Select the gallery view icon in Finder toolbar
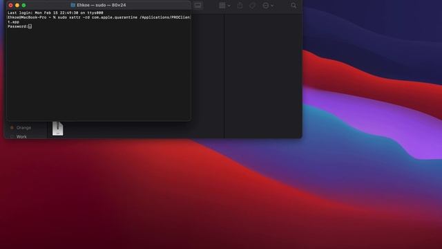This screenshot has height=249, width=442. 198,6
